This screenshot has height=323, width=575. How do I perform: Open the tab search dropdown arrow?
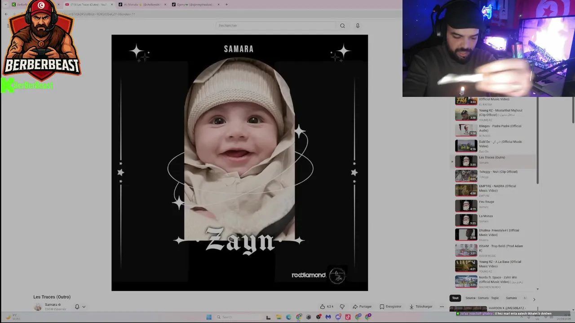[x=5, y=4]
